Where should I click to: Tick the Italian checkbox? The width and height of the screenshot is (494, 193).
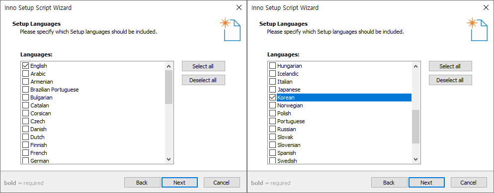point(272,82)
